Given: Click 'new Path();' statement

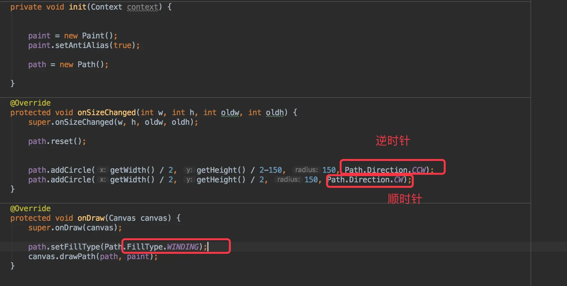Looking at the screenshot, I should click(x=68, y=64).
